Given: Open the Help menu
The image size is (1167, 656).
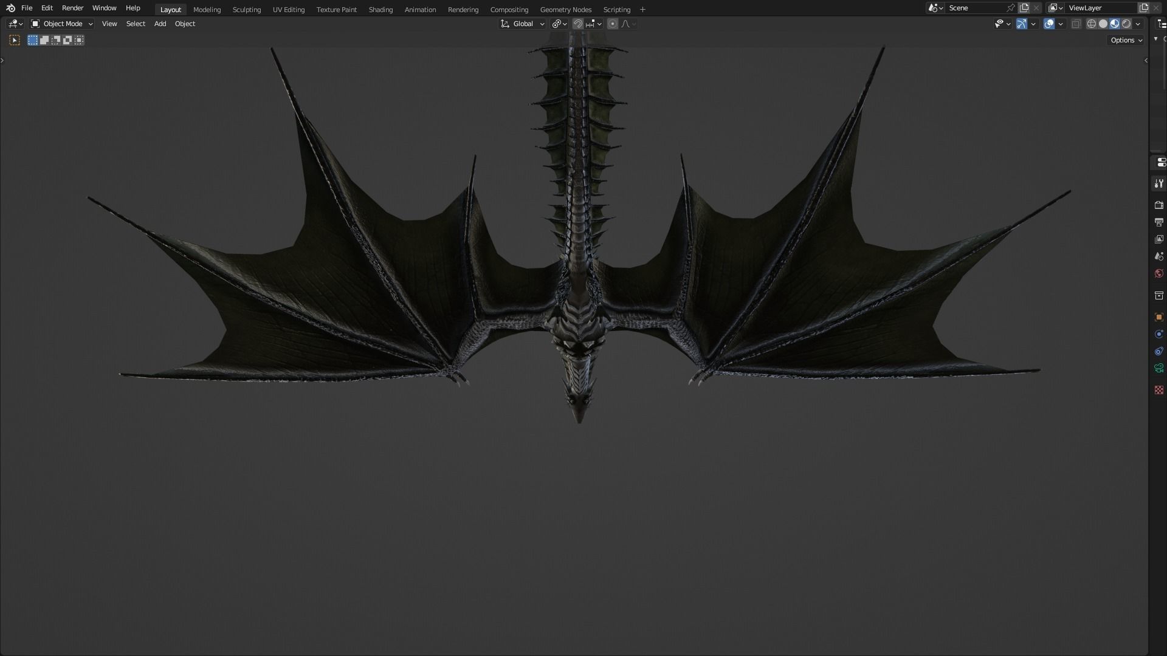Looking at the screenshot, I should coord(133,8).
